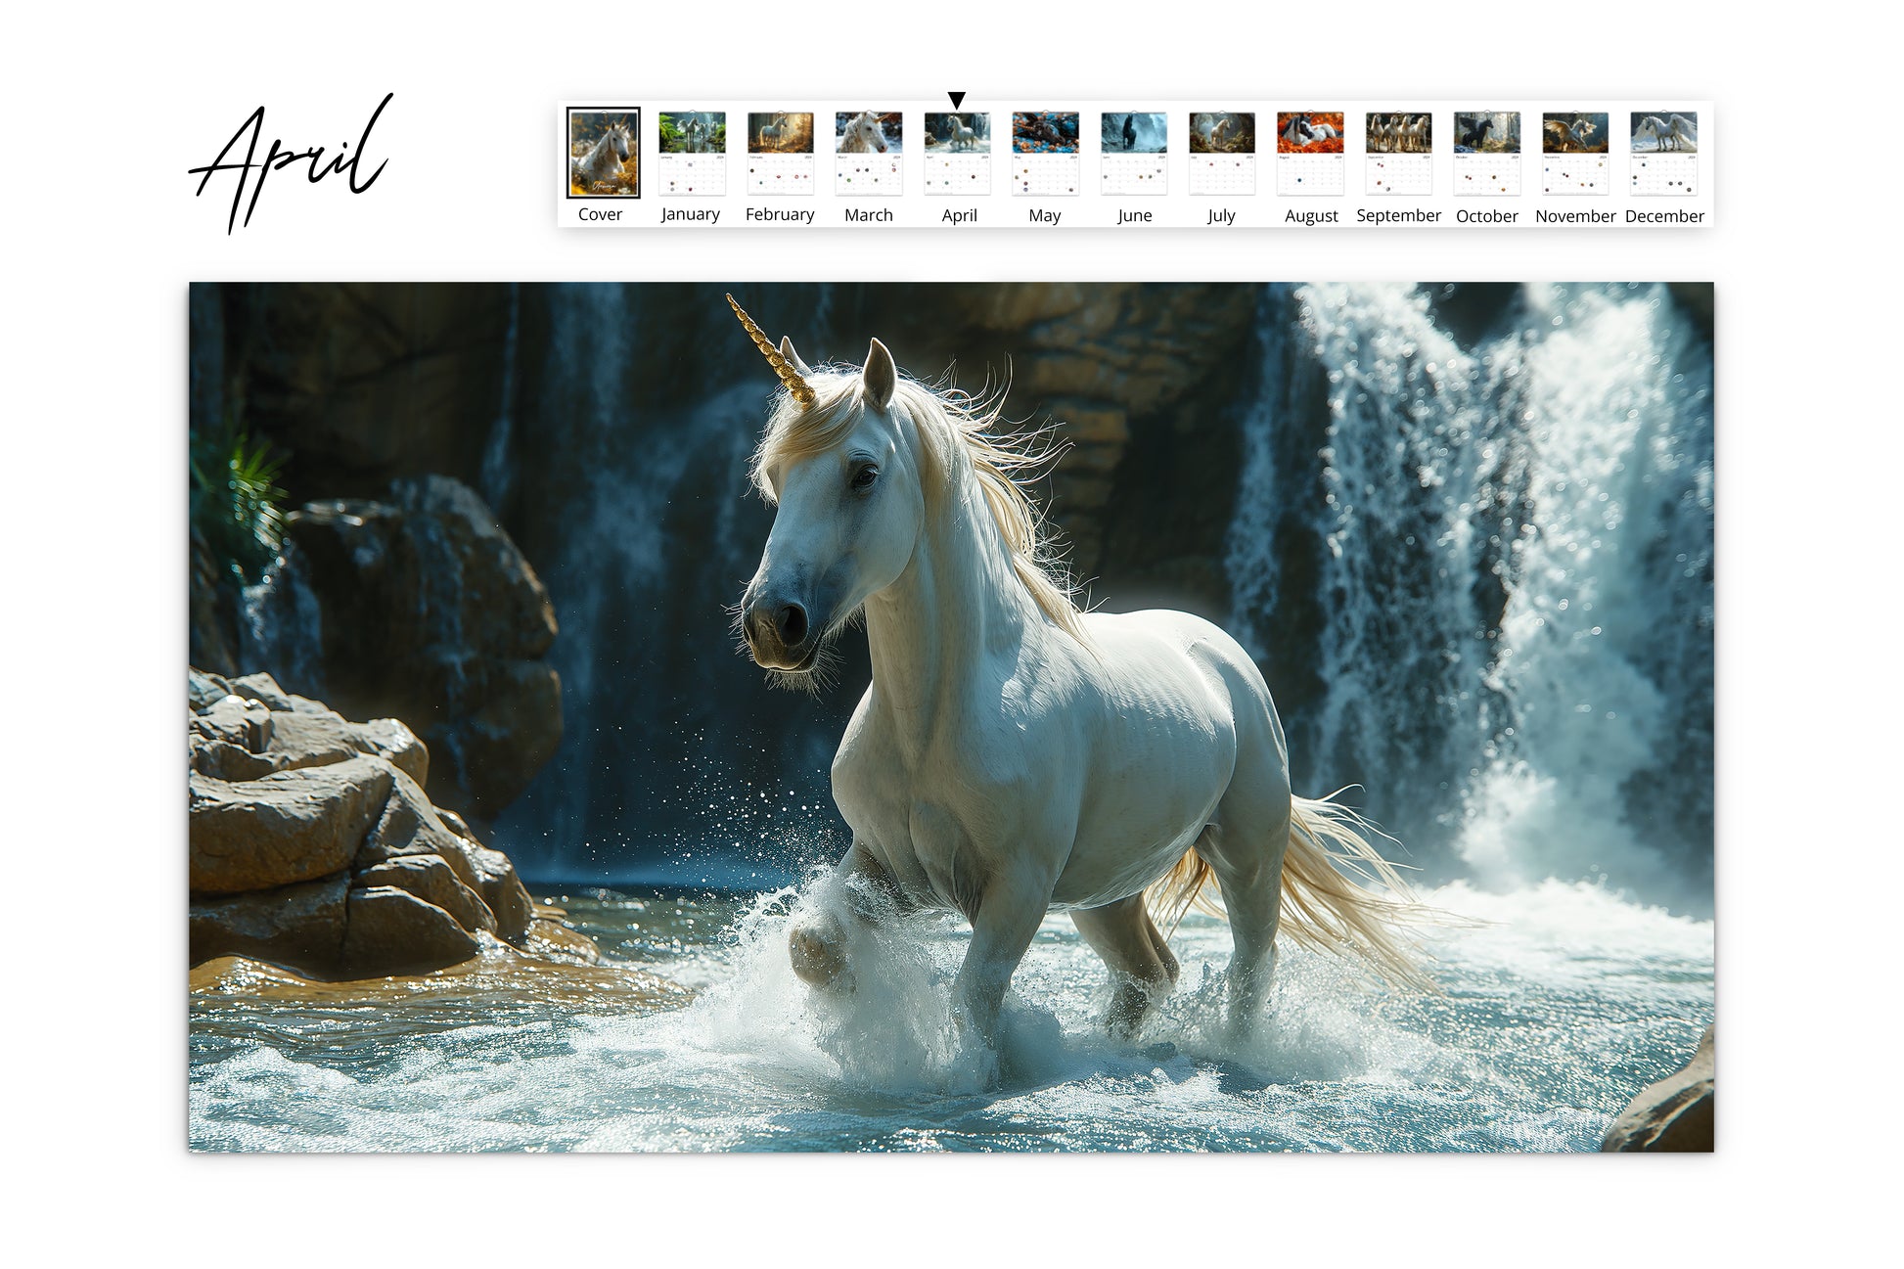
Task: Click the 'January' label text
Action: 690,214
